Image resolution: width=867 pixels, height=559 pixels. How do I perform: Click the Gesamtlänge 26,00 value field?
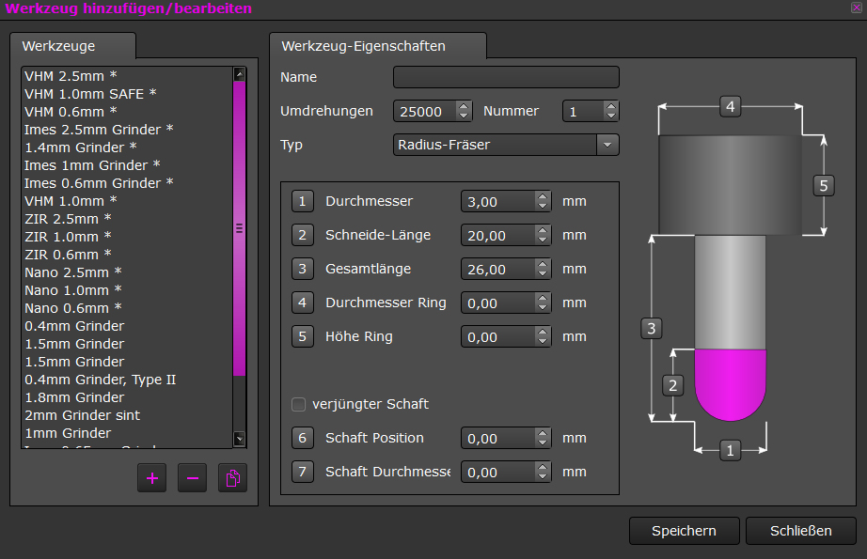coord(498,269)
